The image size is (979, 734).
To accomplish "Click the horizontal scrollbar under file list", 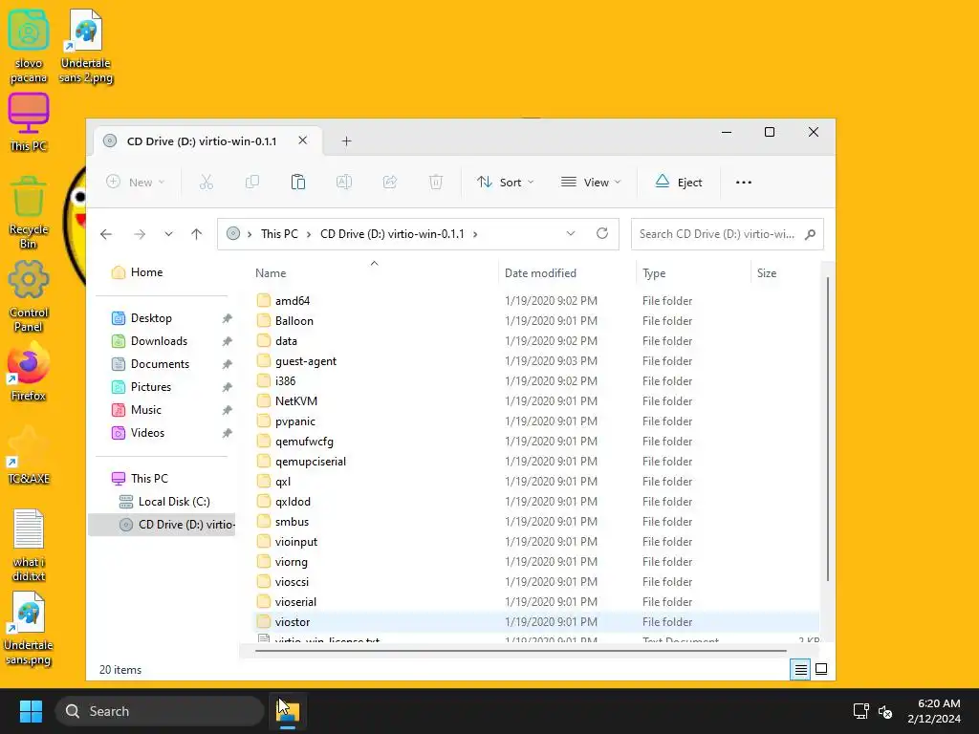I will pos(521,650).
